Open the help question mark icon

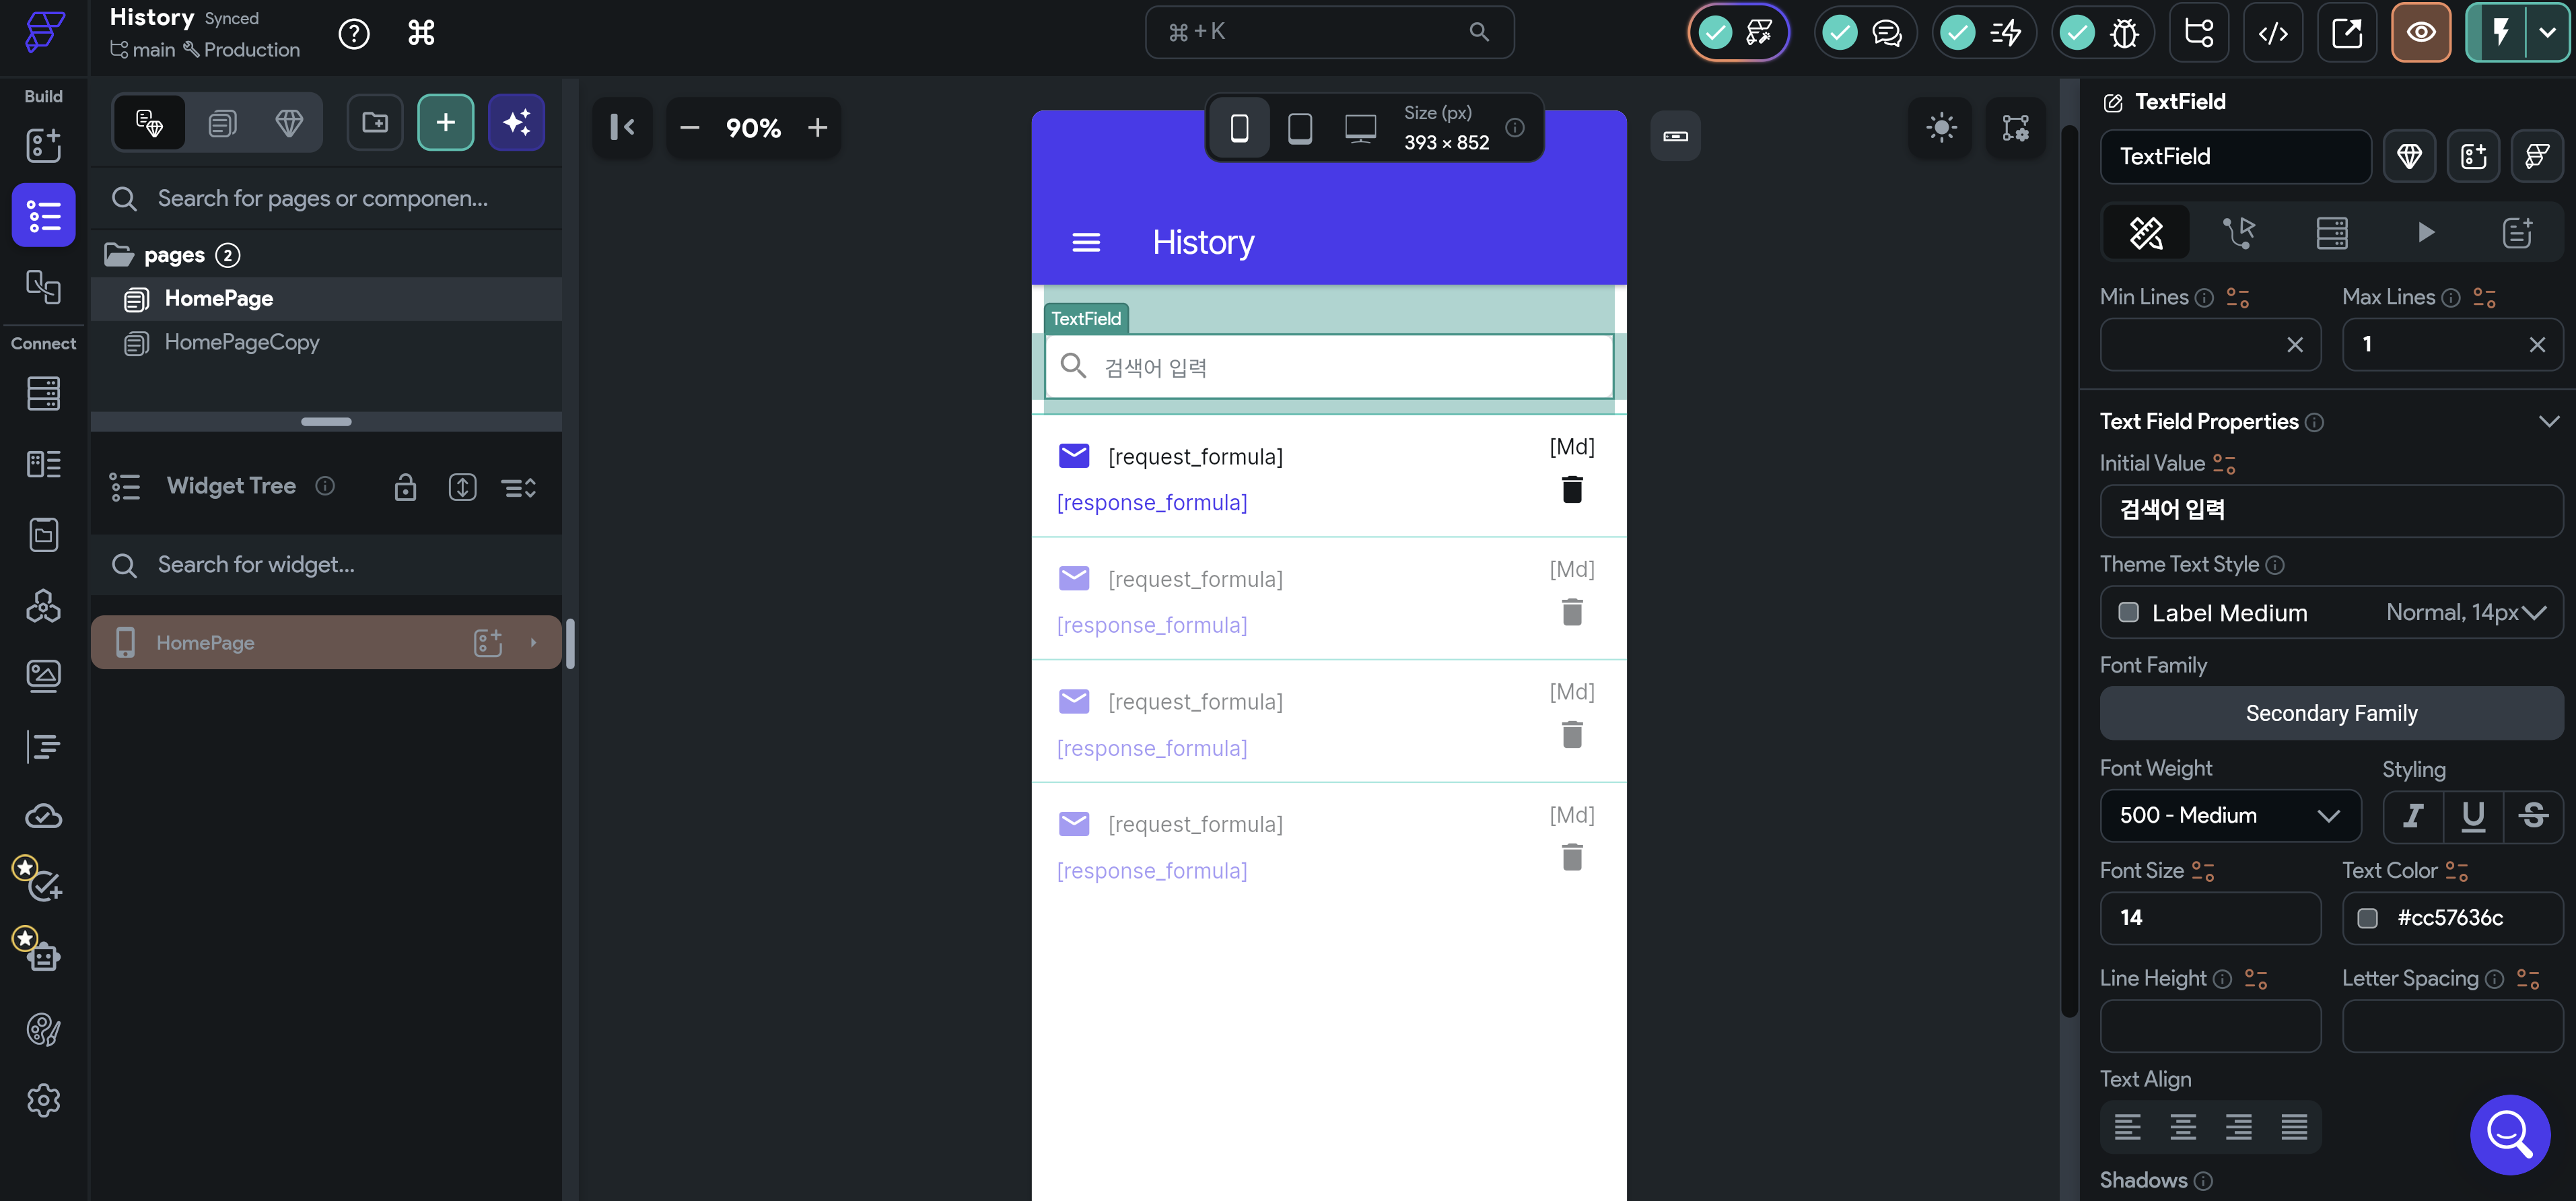[x=353, y=33]
